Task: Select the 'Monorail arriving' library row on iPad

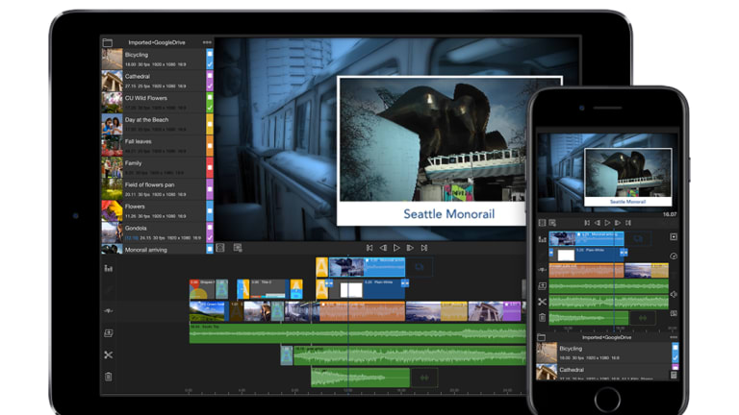Action: click(x=158, y=250)
